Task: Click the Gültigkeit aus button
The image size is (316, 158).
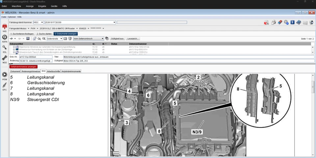Action: [x=117, y=39]
